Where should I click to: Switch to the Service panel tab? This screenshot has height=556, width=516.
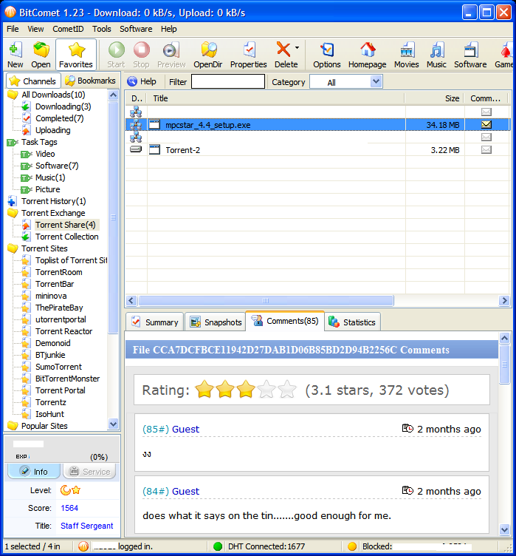(89, 471)
